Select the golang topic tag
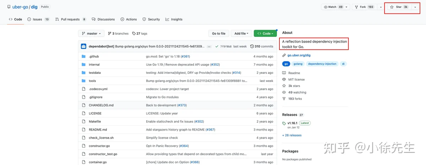This screenshot has width=426, height=165. tap(298, 64)
